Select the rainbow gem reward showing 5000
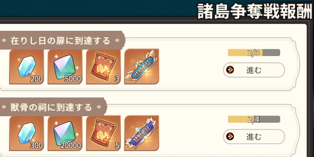Image resolution: width=314 pixels, height=157 pixels. [65, 67]
